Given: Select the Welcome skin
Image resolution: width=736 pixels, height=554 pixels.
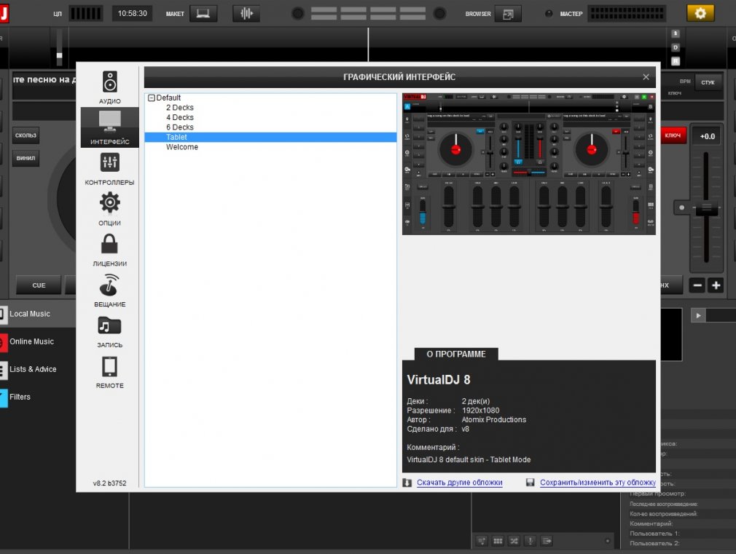Looking at the screenshot, I should (x=182, y=147).
